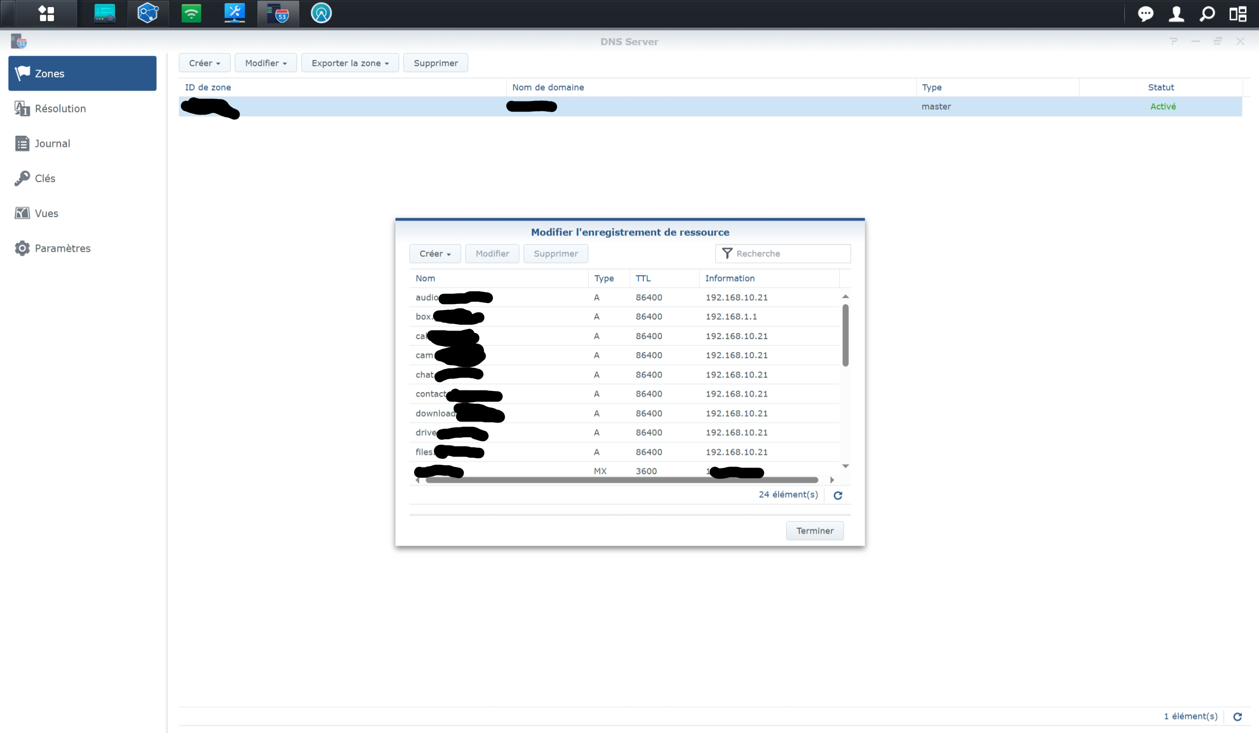The width and height of the screenshot is (1259, 733).
Task: Click the green Wi-Fi Connect icon
Action: coord(191,13)
